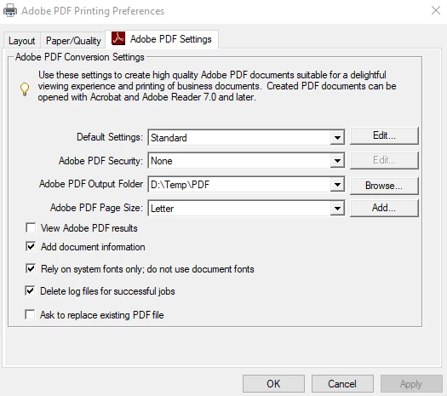Click the Add button for page size

tap(384, 208)
